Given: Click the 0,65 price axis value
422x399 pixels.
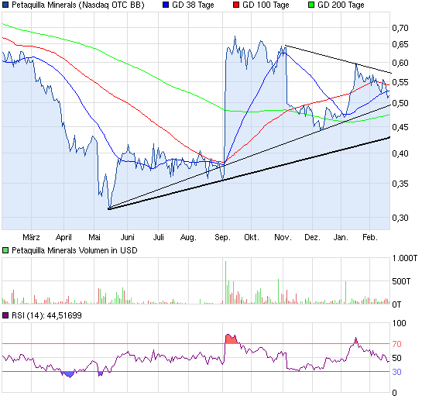Looking at the screenshot, I should click(400, 44).
